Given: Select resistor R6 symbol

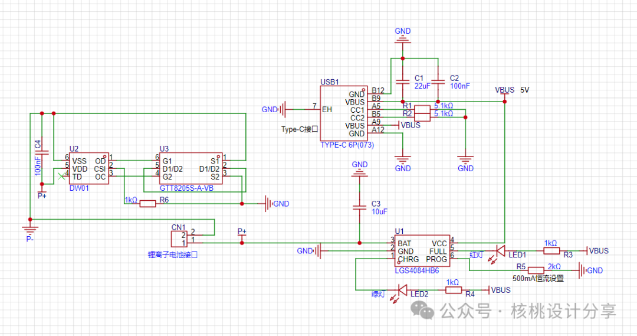Looking at the screenshot, I should click(x=148, y=203).
